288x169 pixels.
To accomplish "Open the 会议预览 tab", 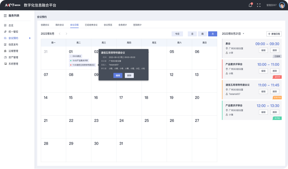I will 108,25.
